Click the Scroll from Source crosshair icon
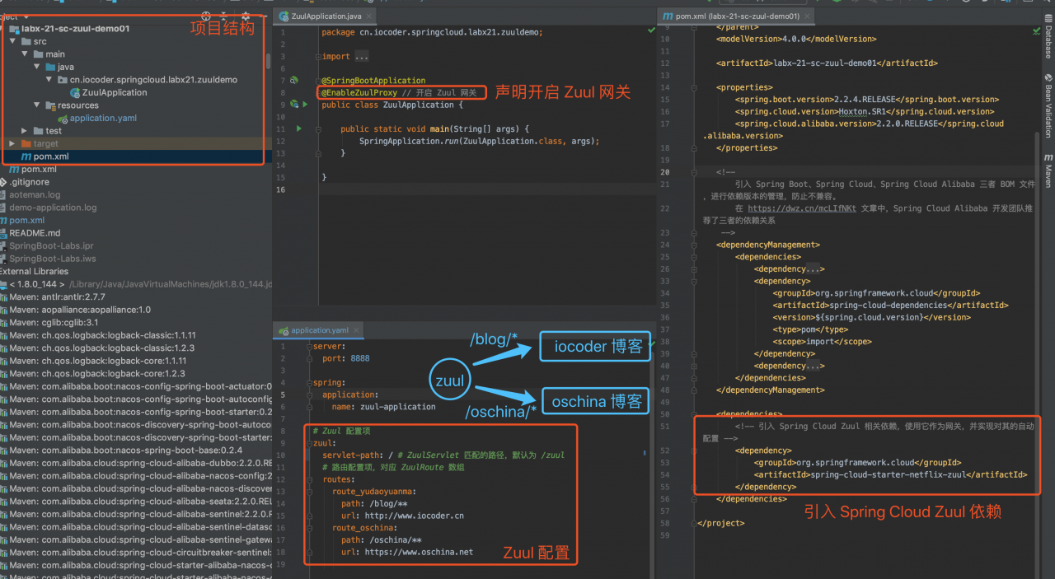 pos(206,16)
